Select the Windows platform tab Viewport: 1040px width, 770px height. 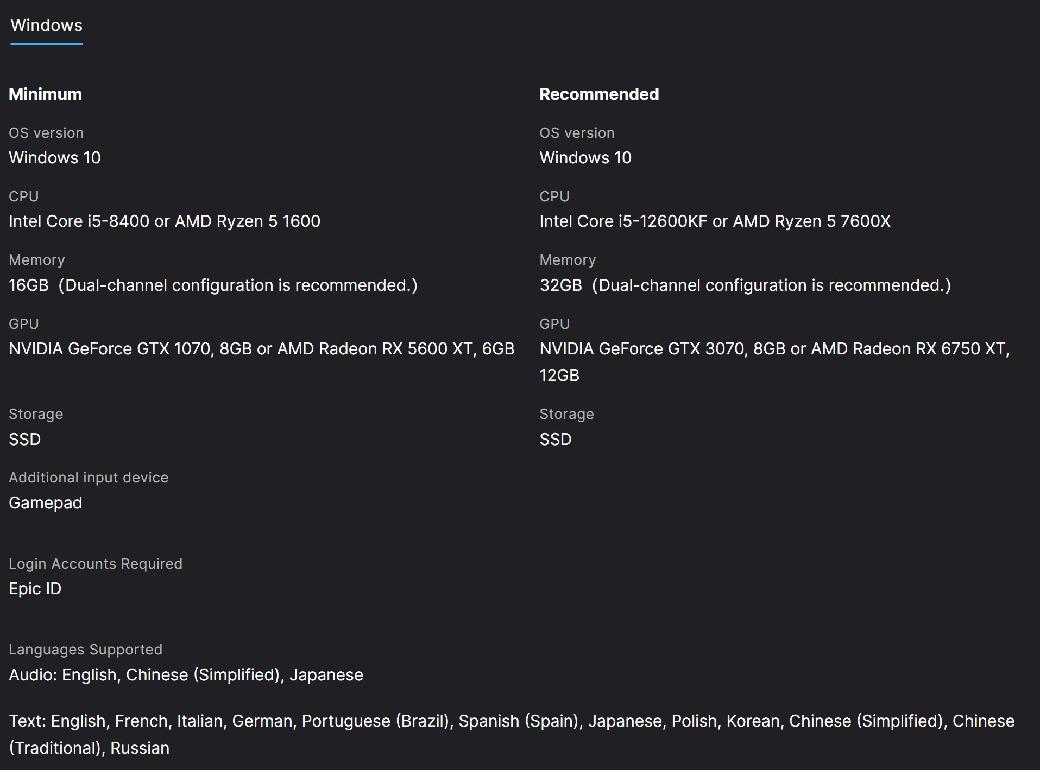[x=47, y=26]
